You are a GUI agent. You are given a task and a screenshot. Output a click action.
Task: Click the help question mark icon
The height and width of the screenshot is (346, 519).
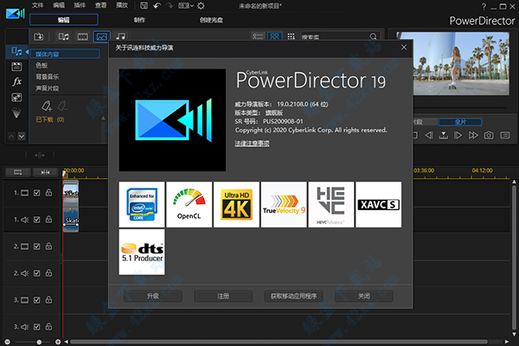pos(484,6)
